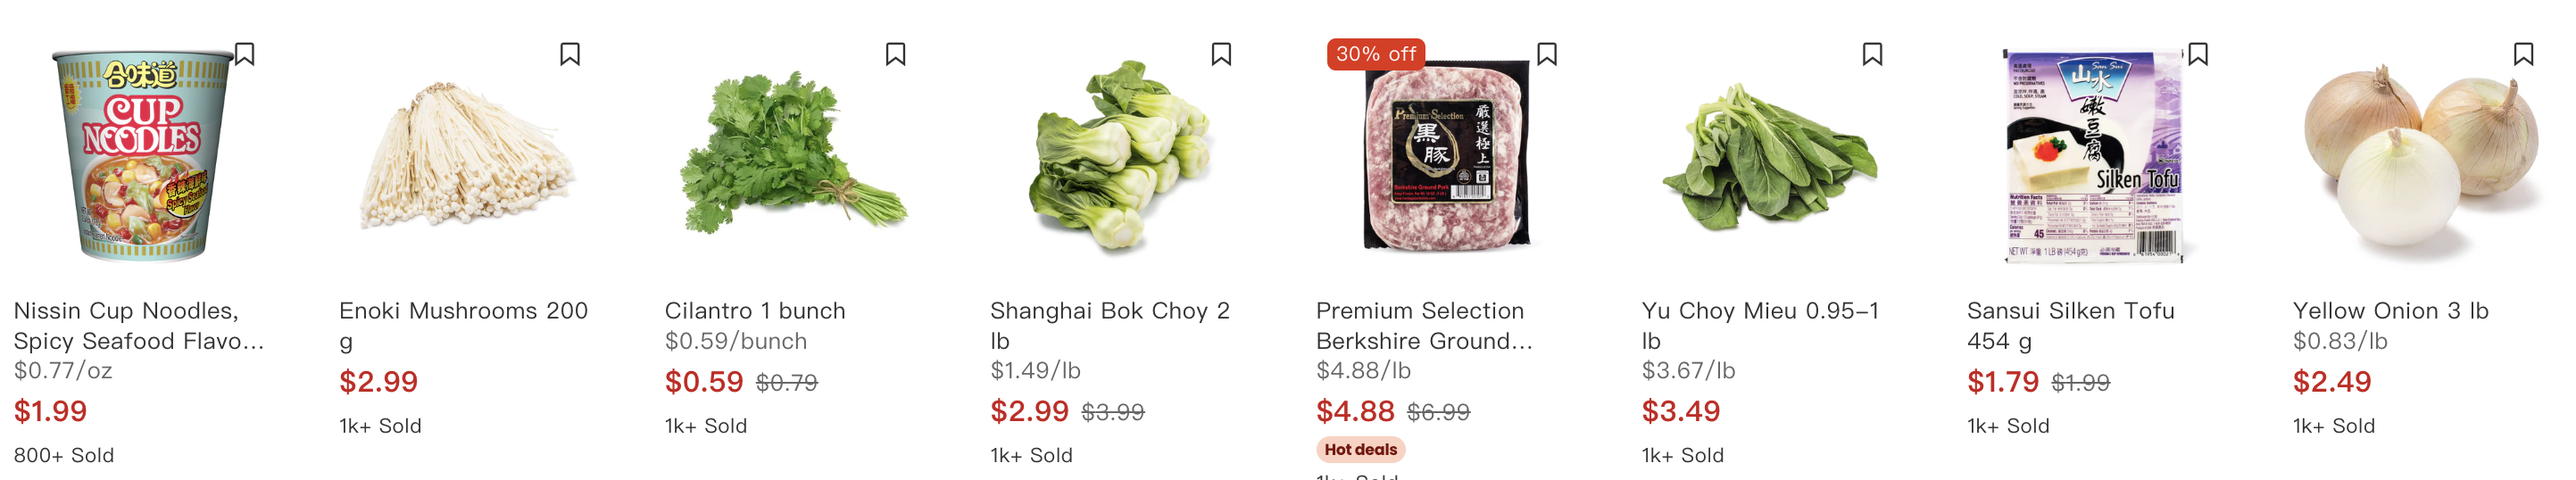The image size is (2576, 480).
Task: Click the Shanghai Bok Choy photo
Action: [1118, 157]
